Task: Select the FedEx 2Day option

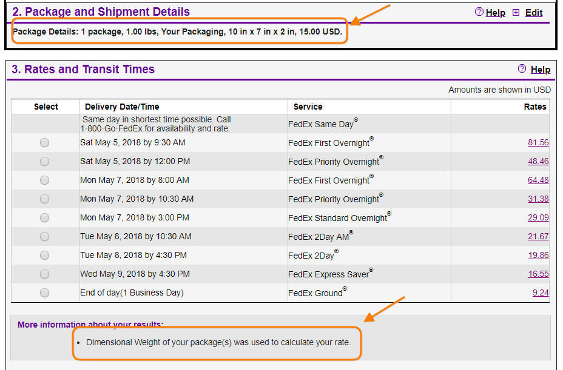Action: pyautogui.click(x=44, y=254)
